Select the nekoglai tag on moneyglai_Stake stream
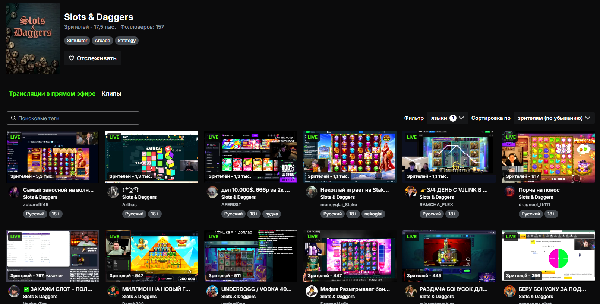 373,214
